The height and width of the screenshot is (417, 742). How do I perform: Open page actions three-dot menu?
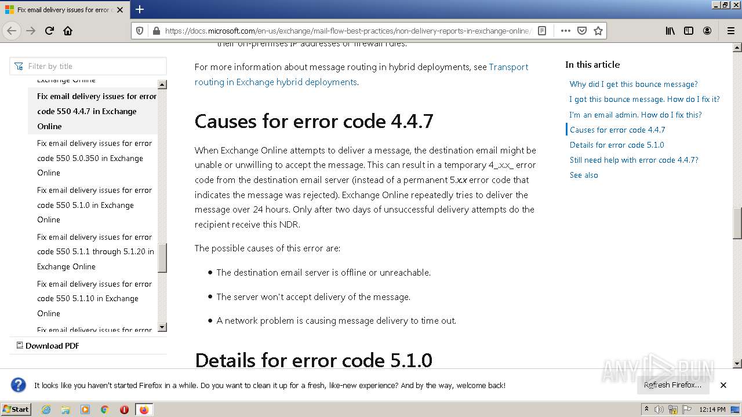(565, 31)
